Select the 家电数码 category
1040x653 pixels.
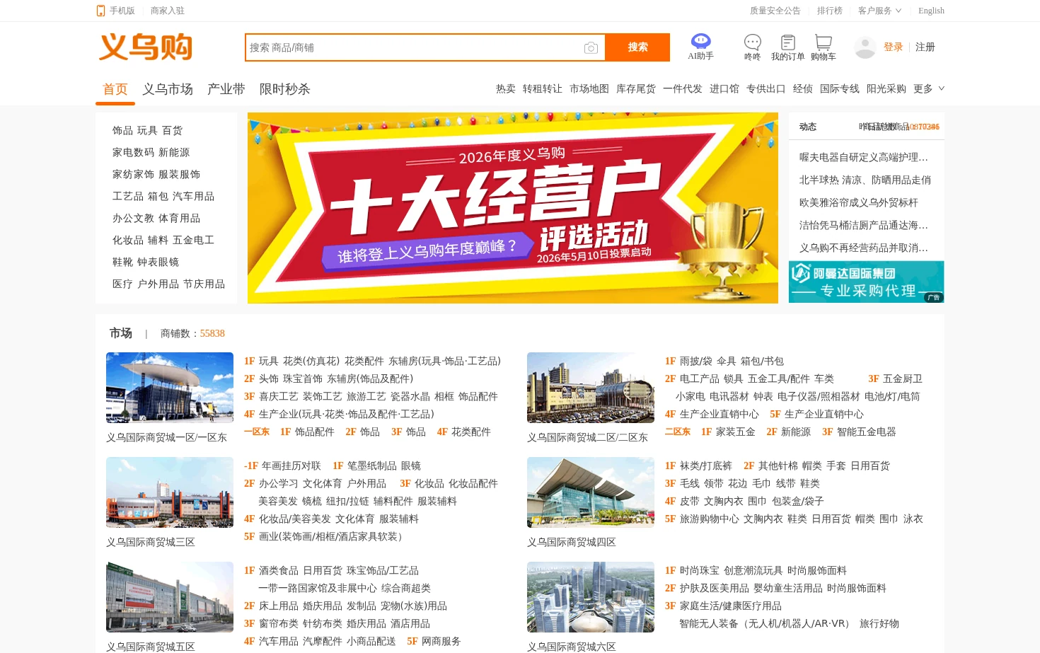coord(133,152)
